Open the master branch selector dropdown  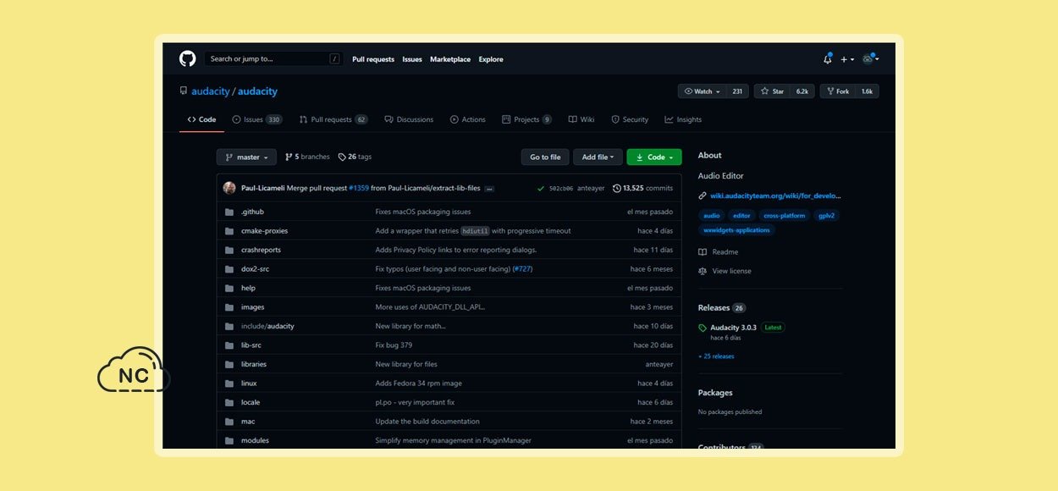(246, 157)
